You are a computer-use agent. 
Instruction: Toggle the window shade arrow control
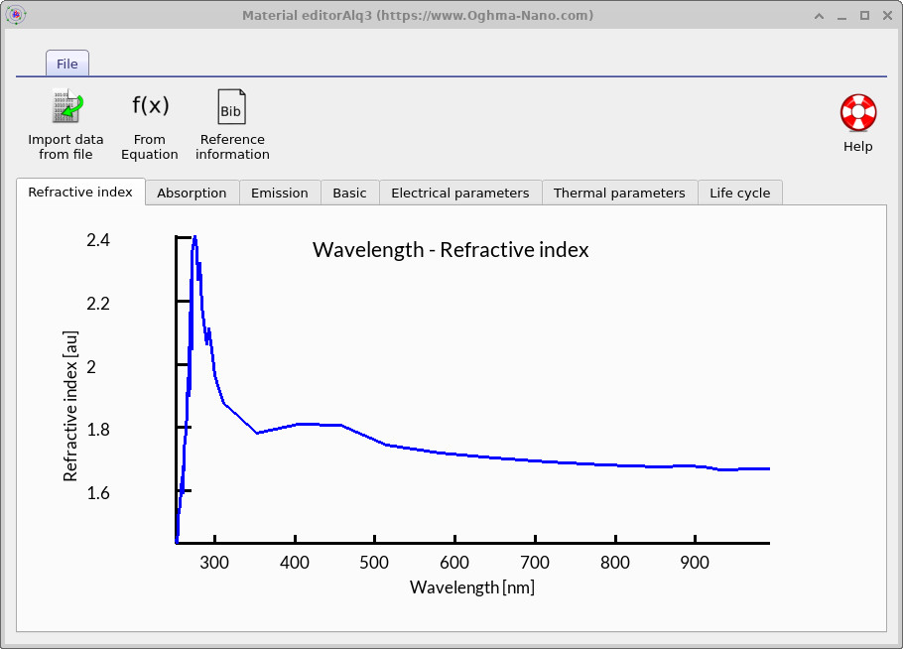(x=819, y=15)
